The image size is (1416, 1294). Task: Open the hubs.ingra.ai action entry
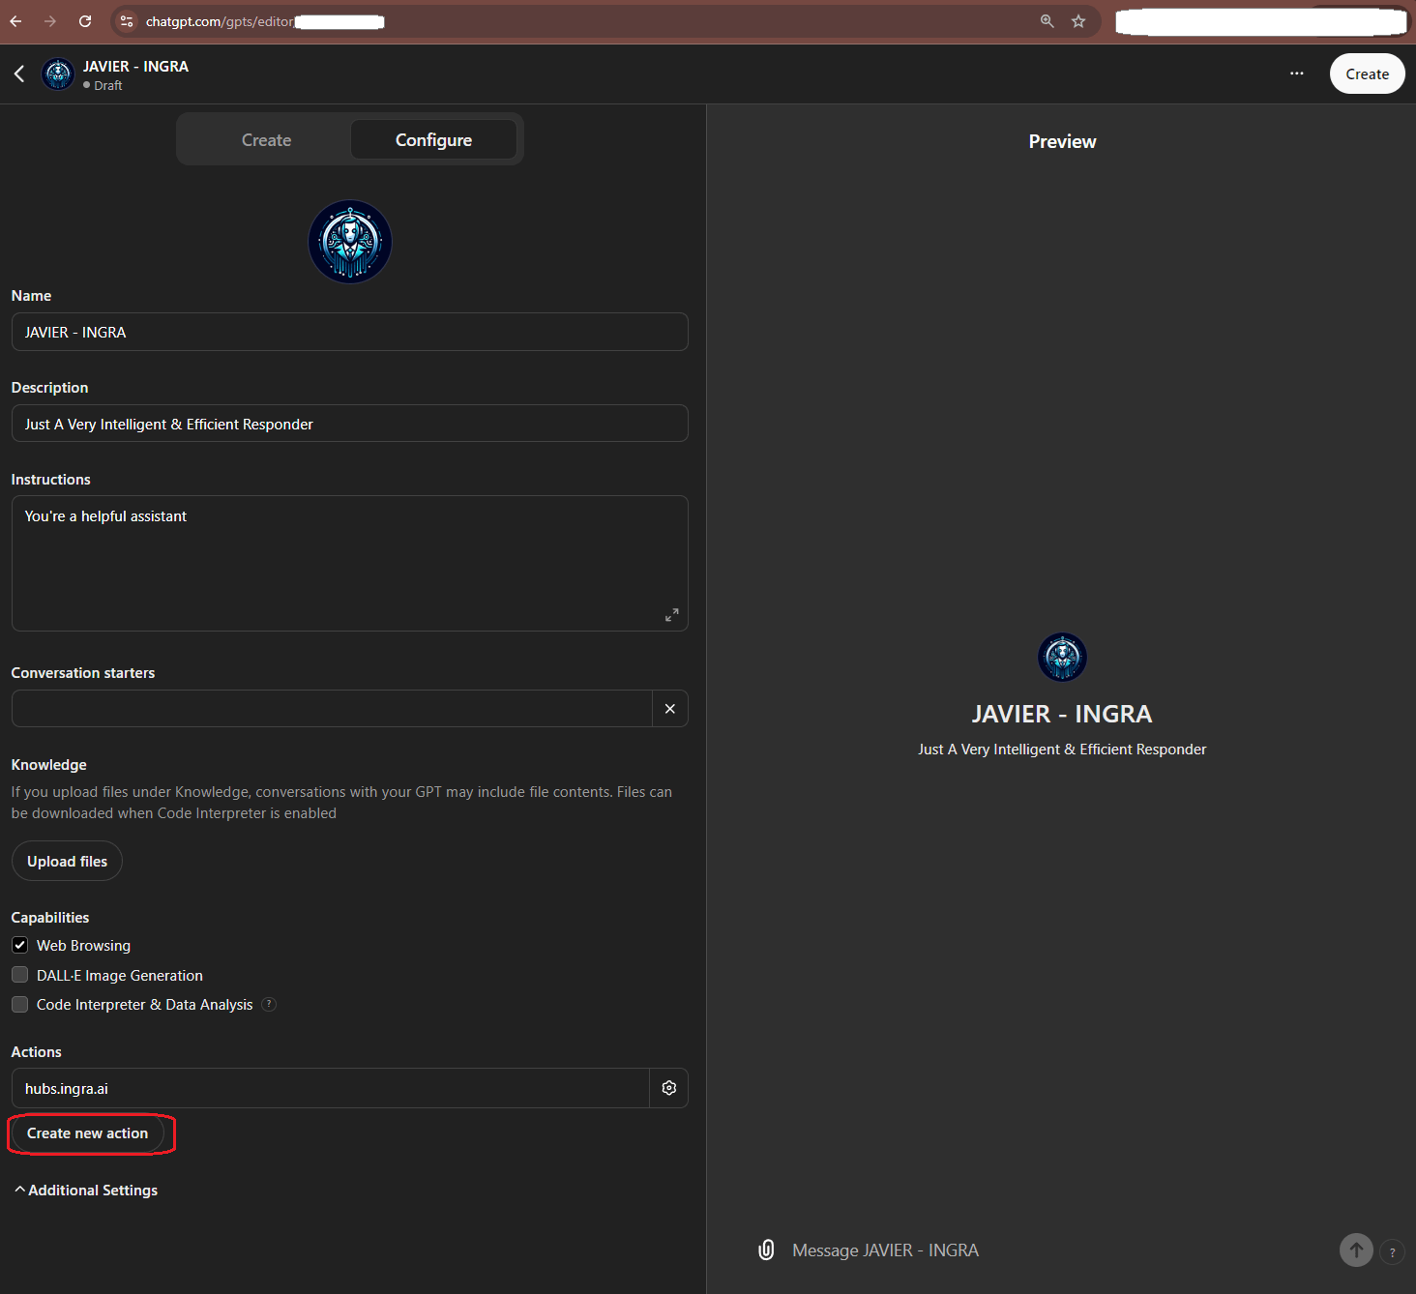(x=330, y=1088)
